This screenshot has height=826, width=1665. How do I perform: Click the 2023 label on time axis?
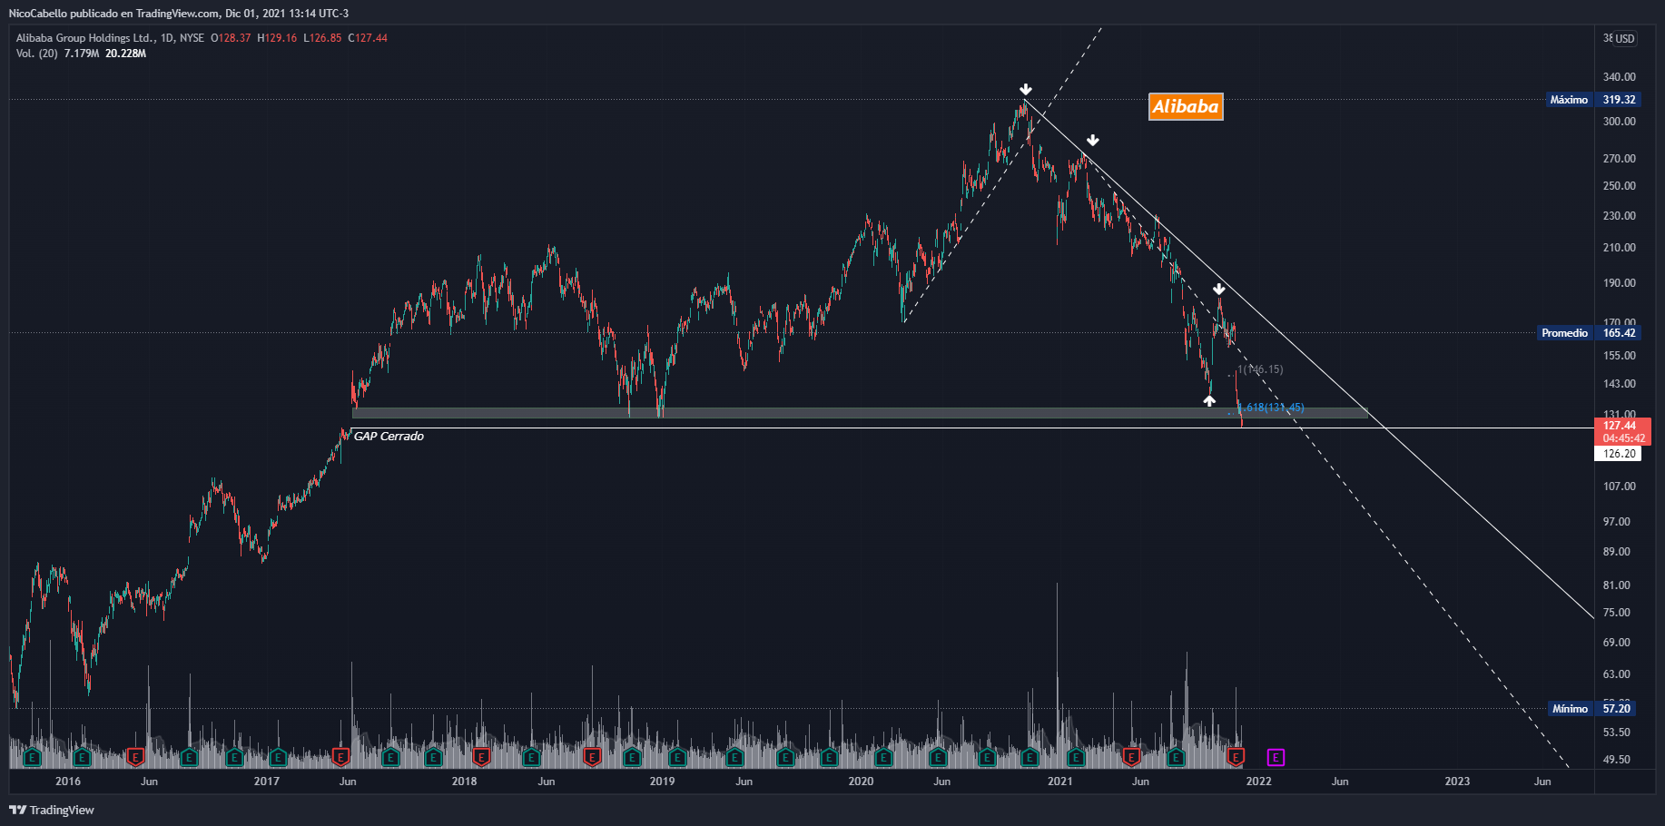pyautogui.click(x=1457, y=782)
